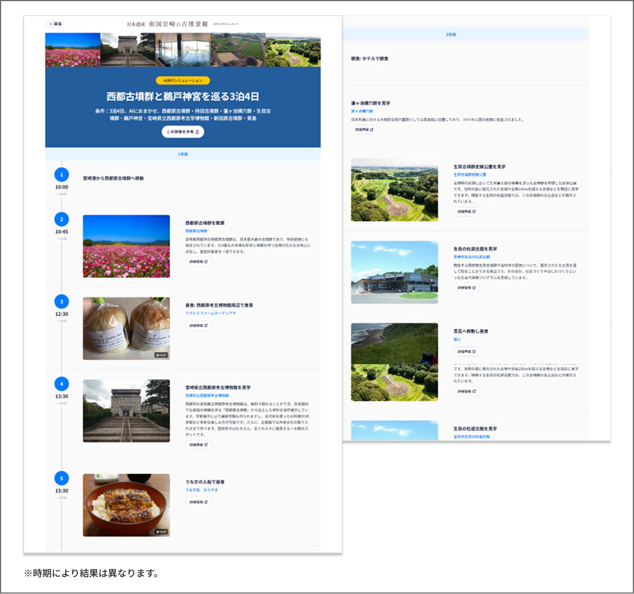The image size is (634, 594).
Task: Open 詳細情報 for 宮崎県立西都原考古博物館を見学
Action: coord(198,444)
